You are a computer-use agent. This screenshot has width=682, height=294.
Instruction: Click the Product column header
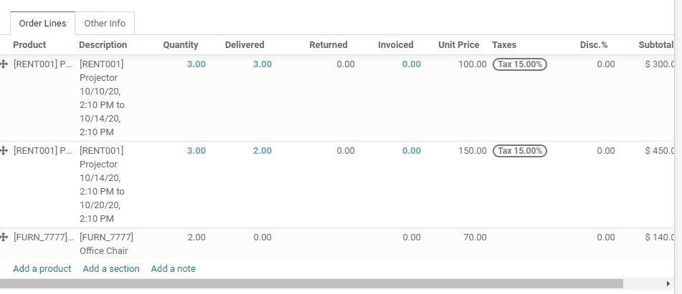coord(29,45)
